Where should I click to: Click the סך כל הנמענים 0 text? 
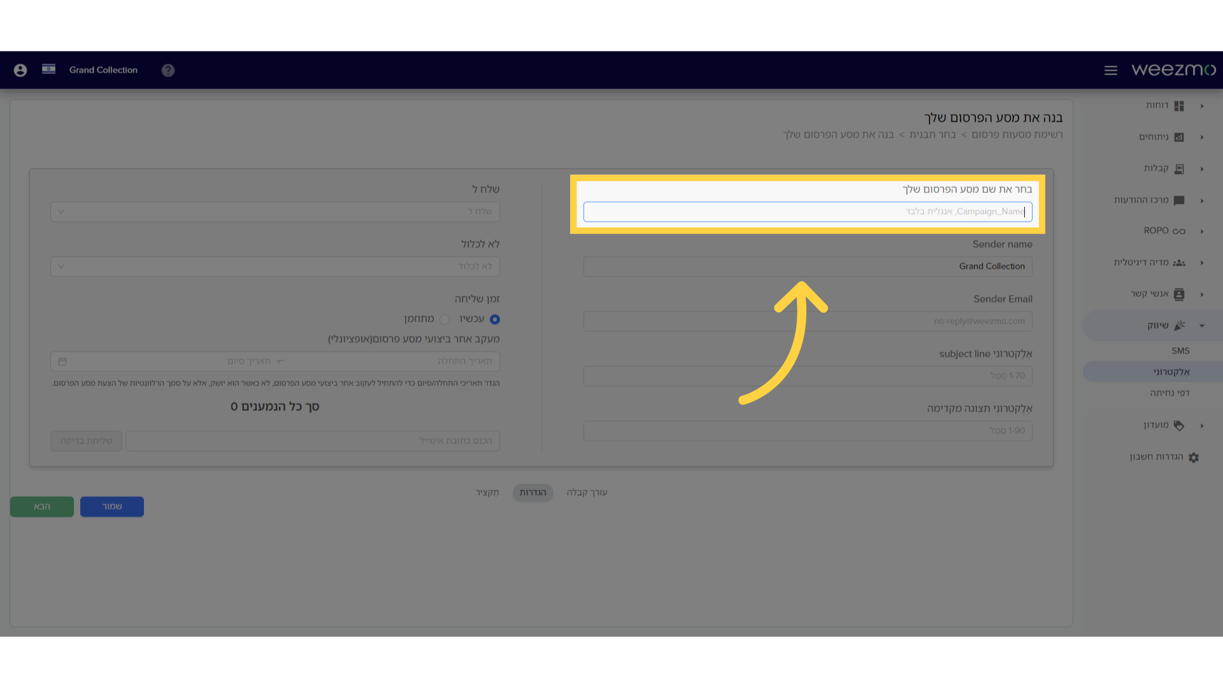pos(275,406)
